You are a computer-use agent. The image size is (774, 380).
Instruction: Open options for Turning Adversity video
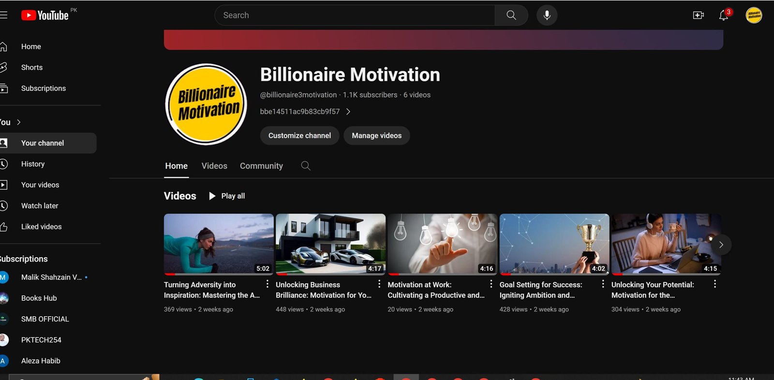tap(267, 284)
